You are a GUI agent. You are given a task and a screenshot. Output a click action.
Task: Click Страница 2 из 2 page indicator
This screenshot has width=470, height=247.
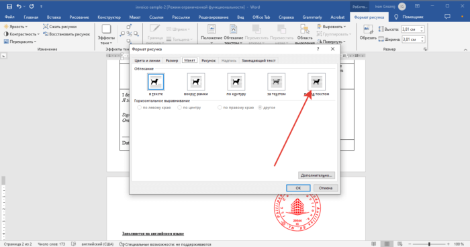(x=17, y=244)
